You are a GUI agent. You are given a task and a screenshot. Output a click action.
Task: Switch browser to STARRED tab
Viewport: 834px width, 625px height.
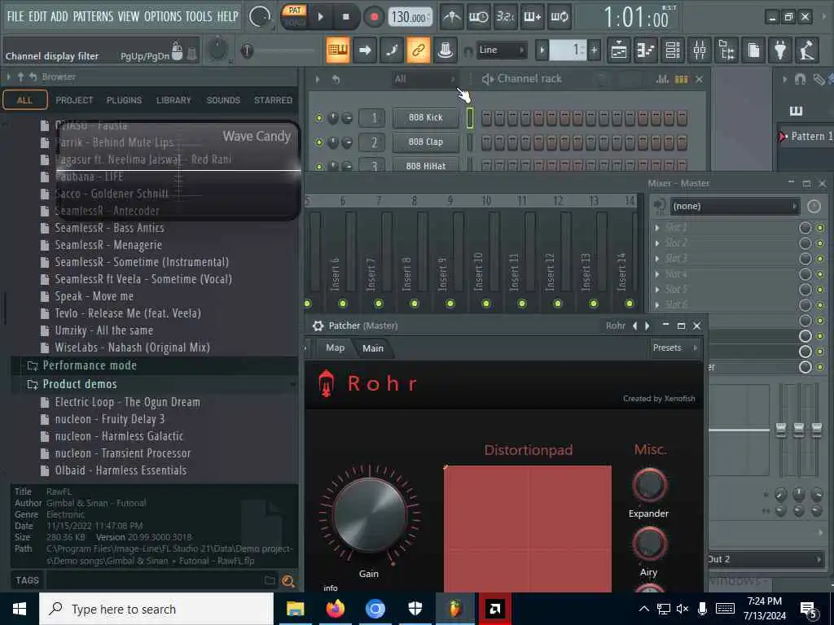pyautogui.click(x=273, y=100)
